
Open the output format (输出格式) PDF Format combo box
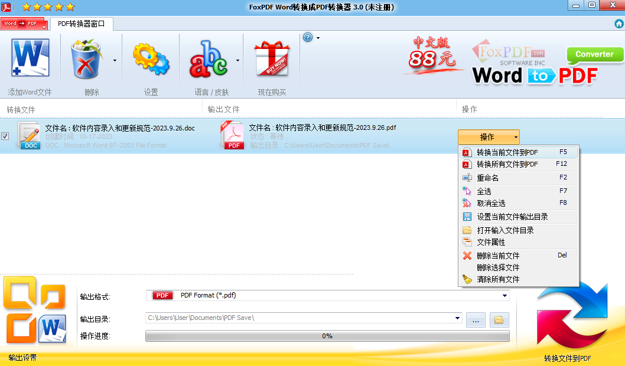coord(328,296)
